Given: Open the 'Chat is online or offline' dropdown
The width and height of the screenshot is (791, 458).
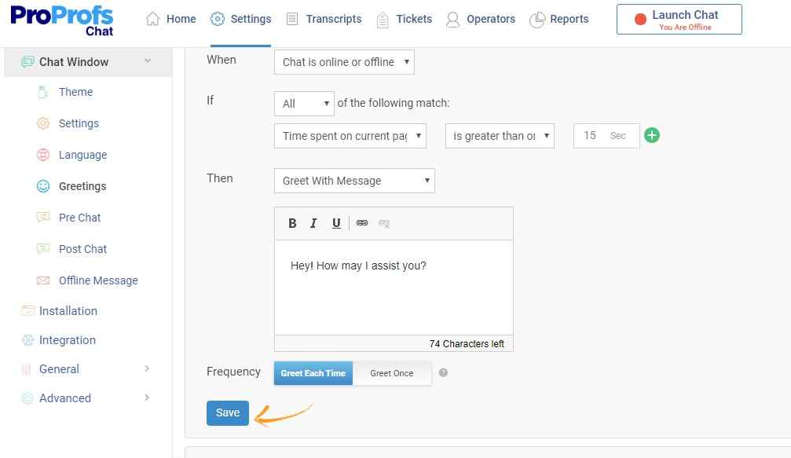Looking at the screenshot, I should pos(344,62).
